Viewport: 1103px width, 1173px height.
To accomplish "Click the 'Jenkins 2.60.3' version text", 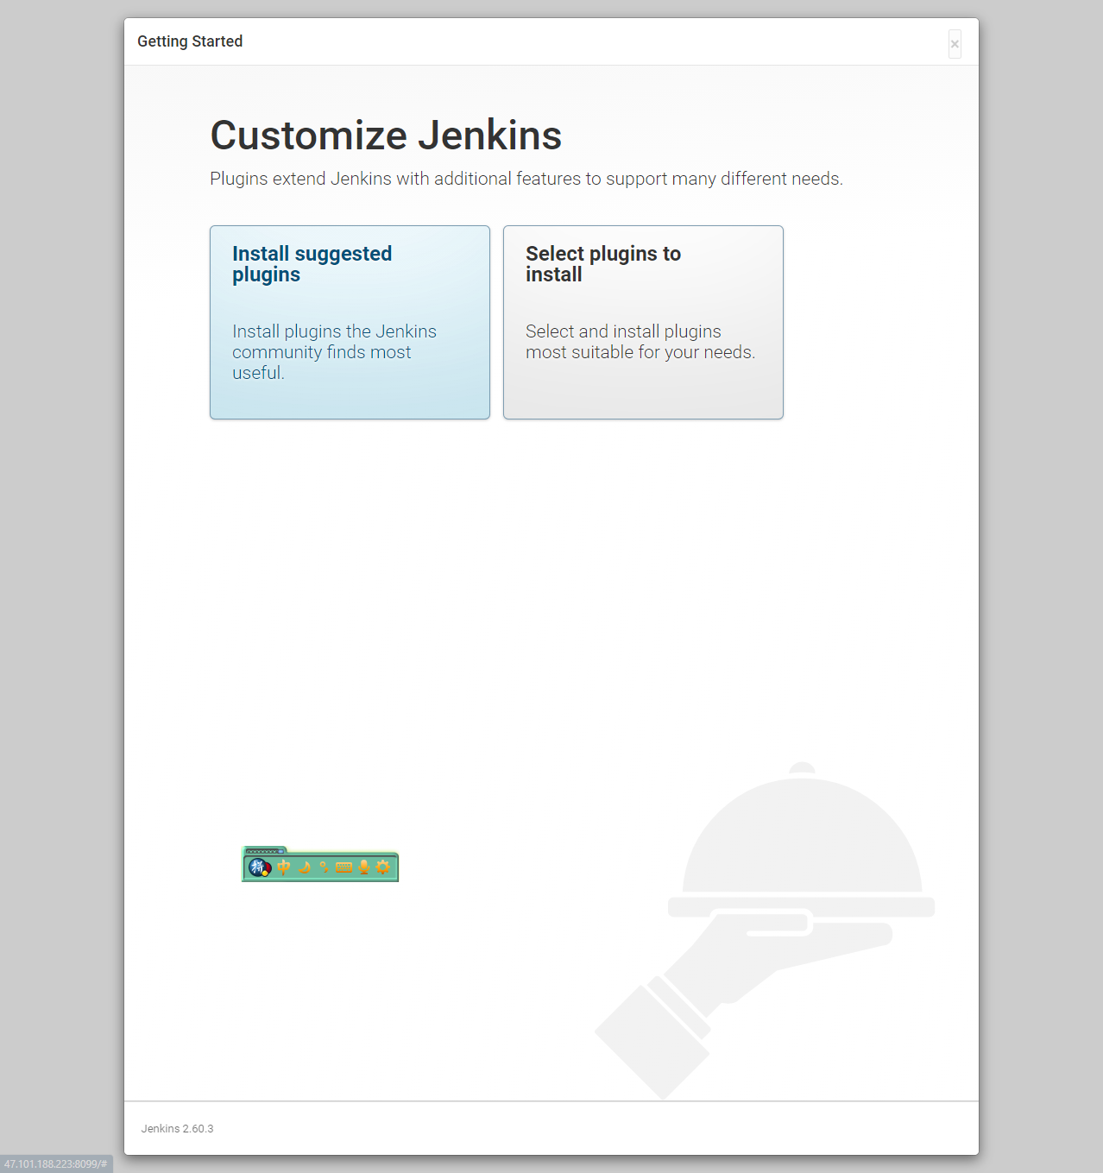I will (177, 1128).
